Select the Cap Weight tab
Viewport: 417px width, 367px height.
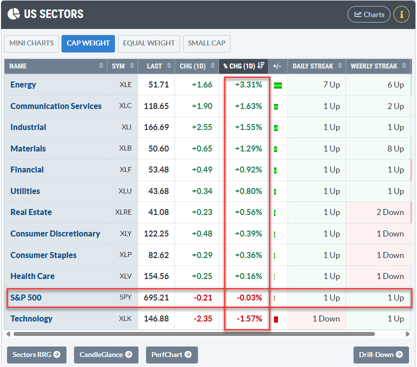88,43
